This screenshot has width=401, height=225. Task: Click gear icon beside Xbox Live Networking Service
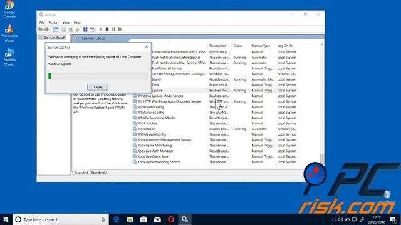click(x=135, y=162)
